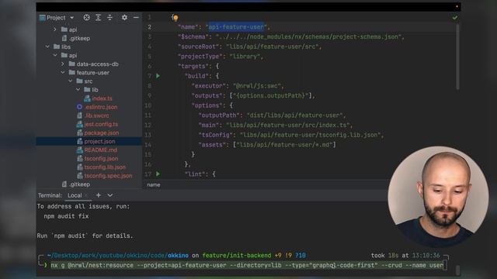497x279 pixels.
Task: Run the build target via the line 7 gutter arrow
Action: pos(158,76)
